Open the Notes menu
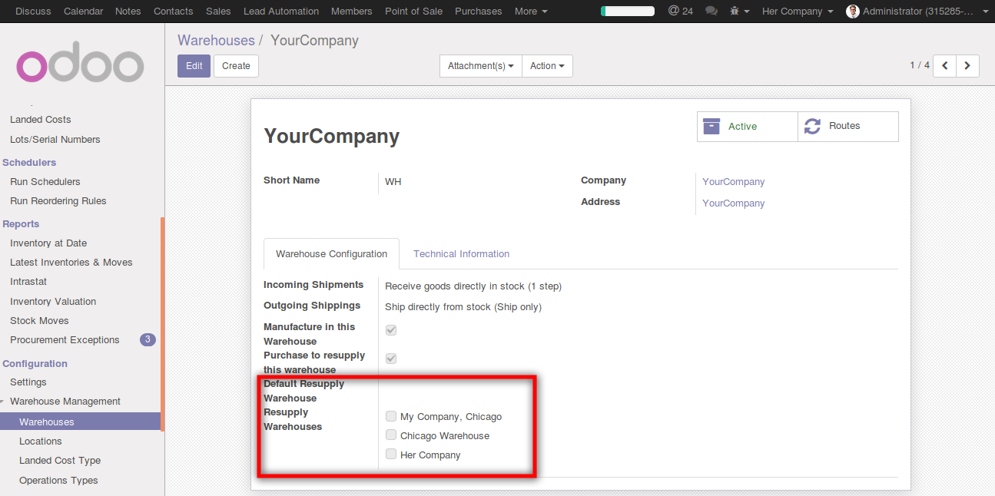 (128, 12)
